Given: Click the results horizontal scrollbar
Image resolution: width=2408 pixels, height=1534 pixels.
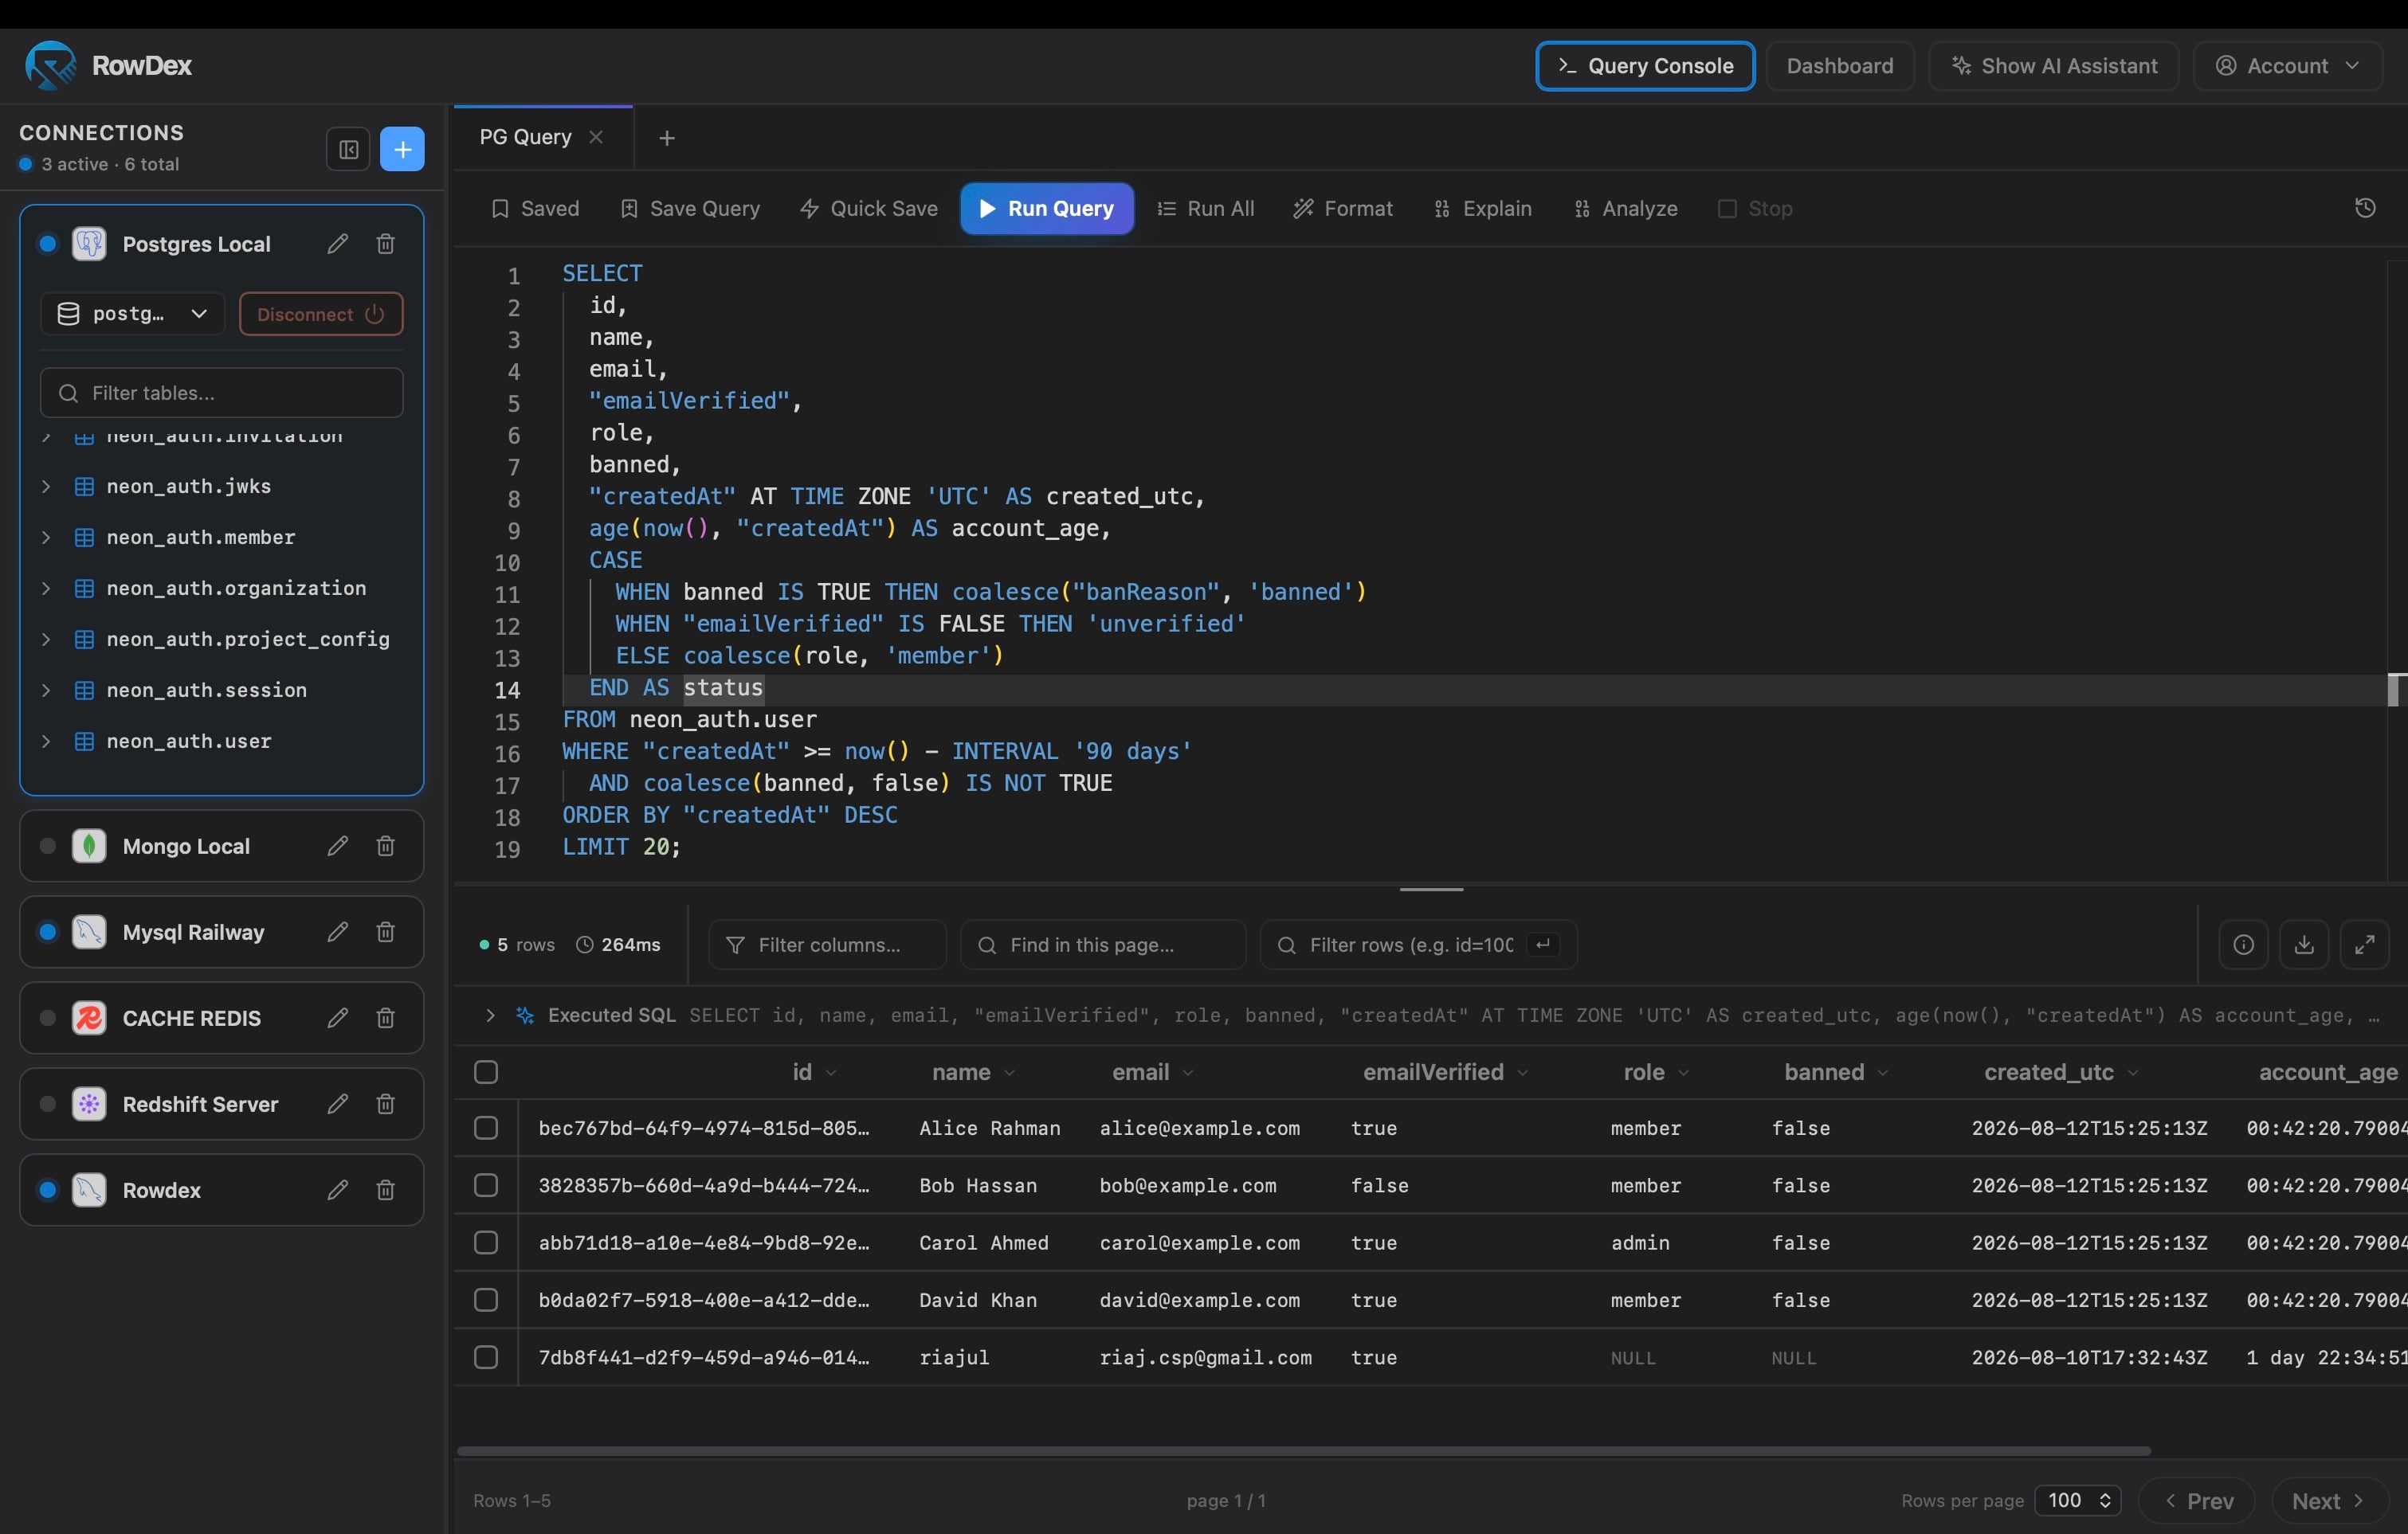Looking at the screenshot, I should click(1304, 1451).
